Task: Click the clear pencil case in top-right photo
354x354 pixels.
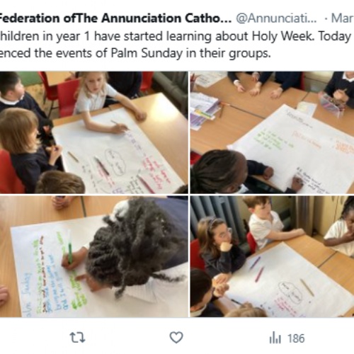Action: click(x=333, y=105)
